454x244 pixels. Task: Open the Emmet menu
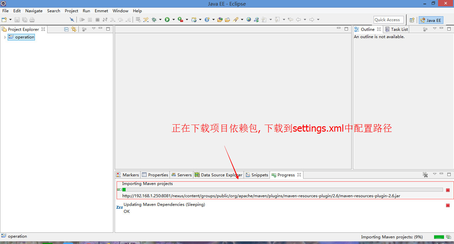[101, 11]
